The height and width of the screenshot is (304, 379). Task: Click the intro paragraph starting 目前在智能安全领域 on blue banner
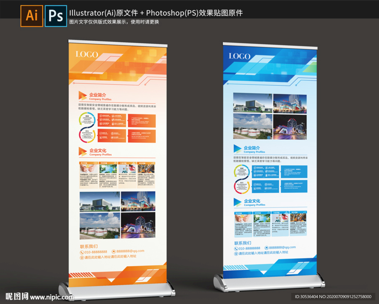271,159
